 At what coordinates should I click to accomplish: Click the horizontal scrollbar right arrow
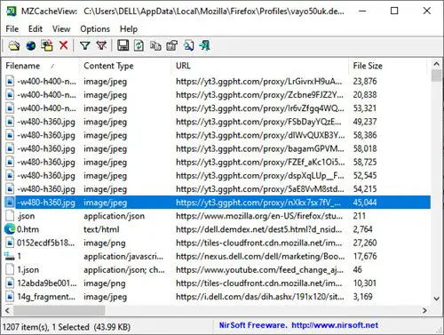click(424, 310)
